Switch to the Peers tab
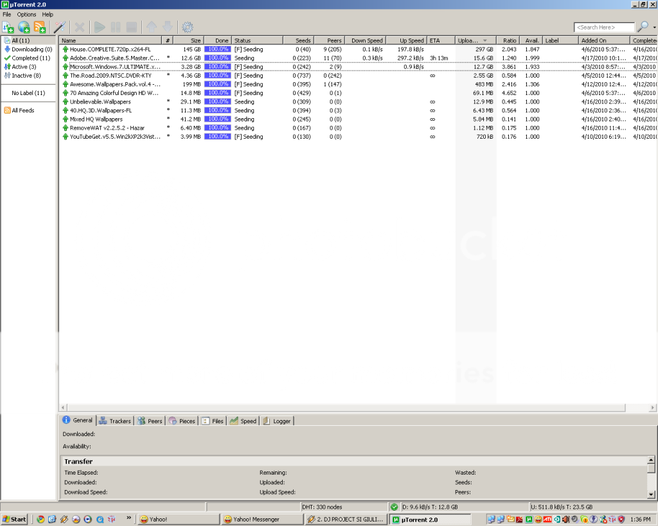The width and height of the screenshot is (658, 526). (x=150, y=421)
